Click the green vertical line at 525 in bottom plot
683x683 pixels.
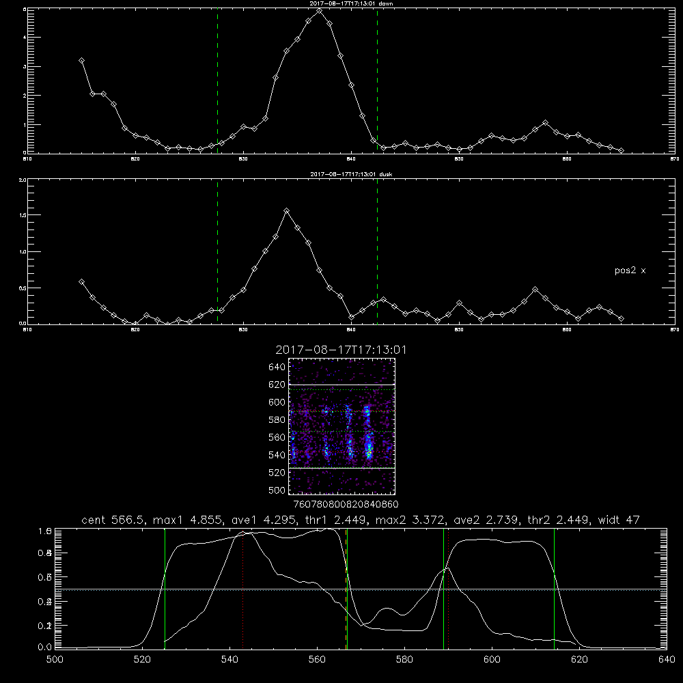165,589
